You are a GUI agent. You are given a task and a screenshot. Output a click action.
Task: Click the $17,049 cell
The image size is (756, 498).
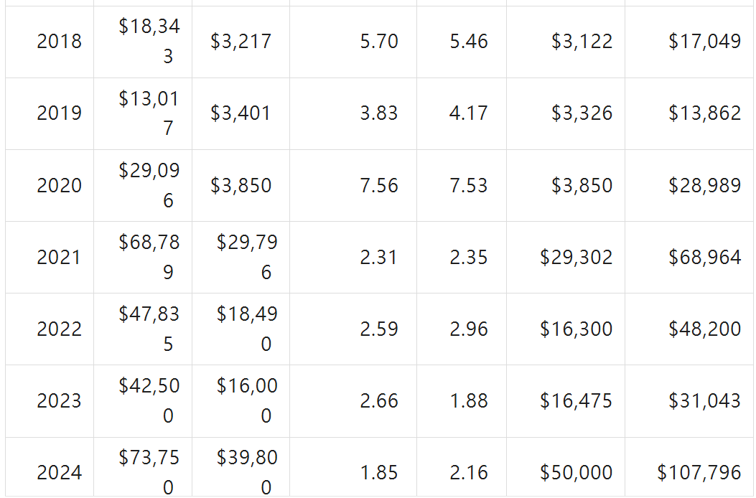[x=704, y=42]
